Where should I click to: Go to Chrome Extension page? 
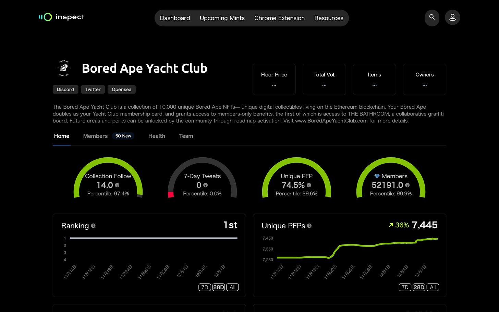(279, 18)
